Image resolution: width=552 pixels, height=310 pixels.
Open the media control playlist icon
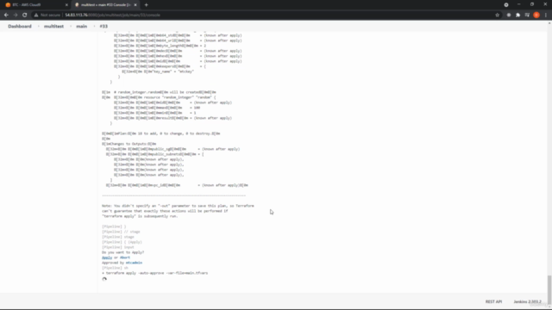[x=527, y=15]
